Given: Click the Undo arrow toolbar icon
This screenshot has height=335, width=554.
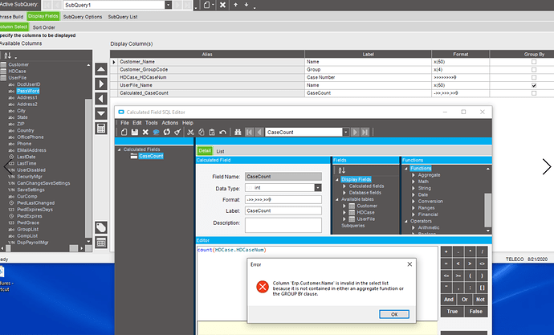Looking at the screenshot, I should [222, 133].
